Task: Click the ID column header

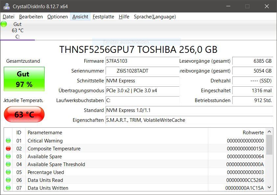Action: [x=19, y=133]
